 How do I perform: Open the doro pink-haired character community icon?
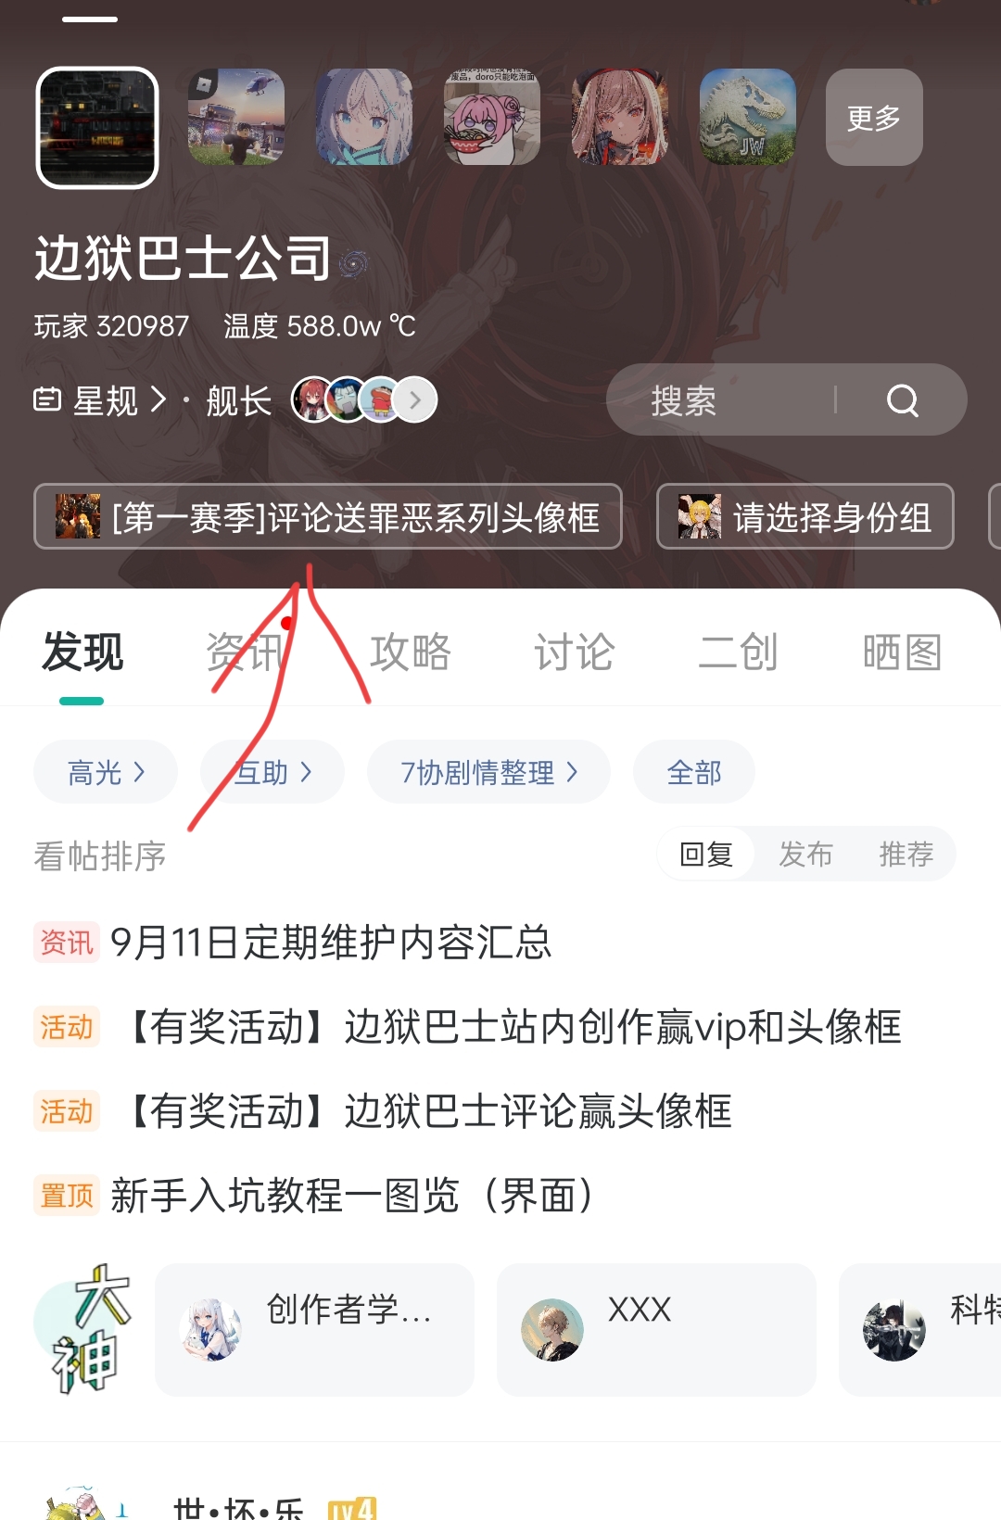pos(491,118)
